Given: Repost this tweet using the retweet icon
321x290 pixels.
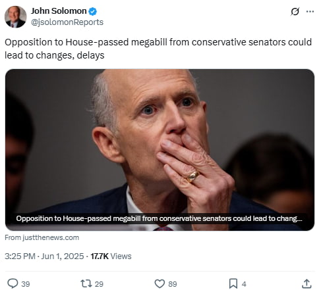Looking at the screenshot, I should click(86, 283).
